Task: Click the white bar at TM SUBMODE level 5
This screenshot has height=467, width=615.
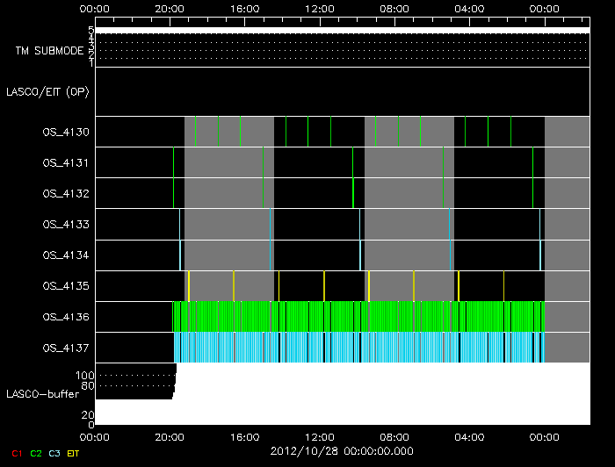Action: point(343,30)
